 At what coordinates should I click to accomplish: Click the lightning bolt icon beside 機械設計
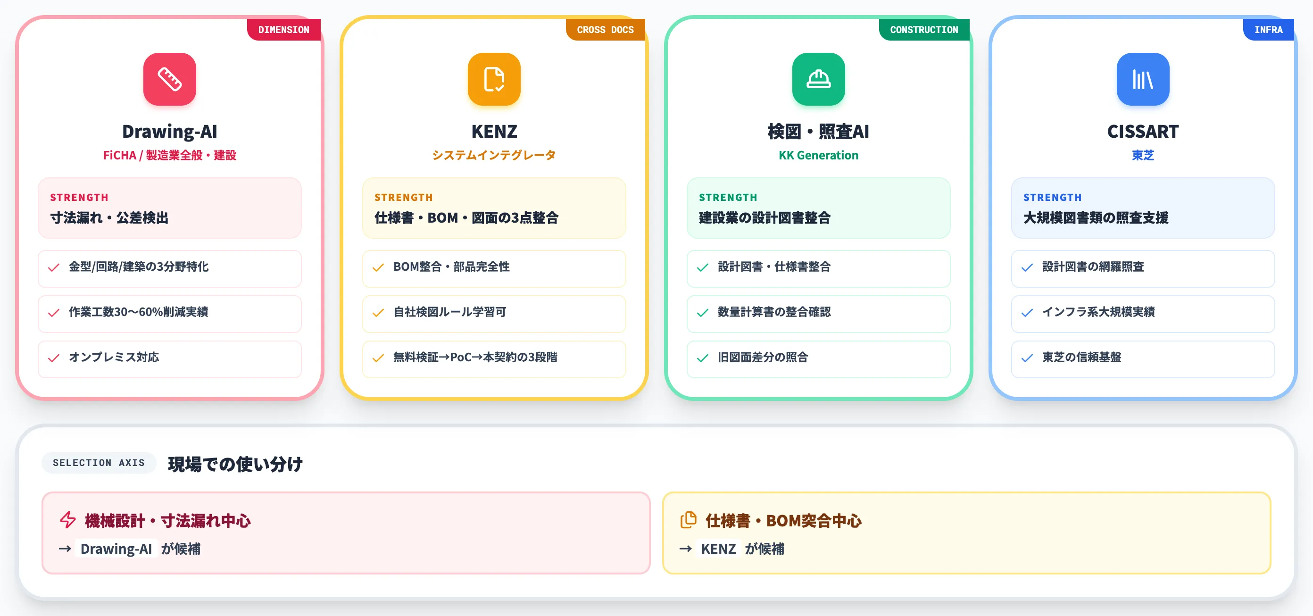pos(68,520)
